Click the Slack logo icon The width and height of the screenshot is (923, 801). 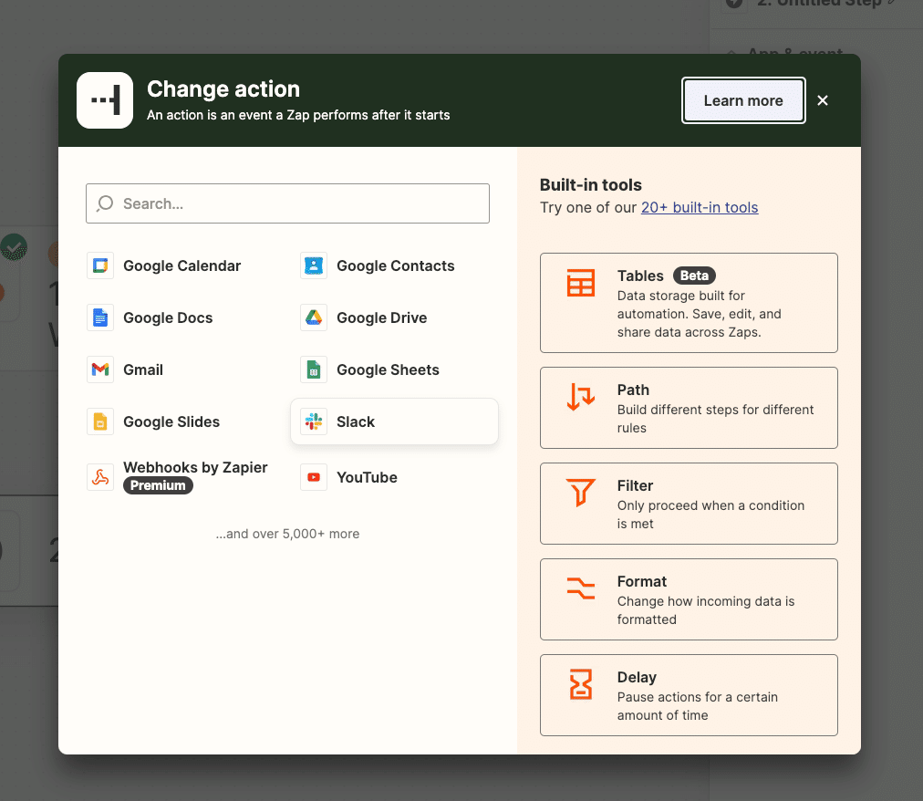click(x=314, y=421)
